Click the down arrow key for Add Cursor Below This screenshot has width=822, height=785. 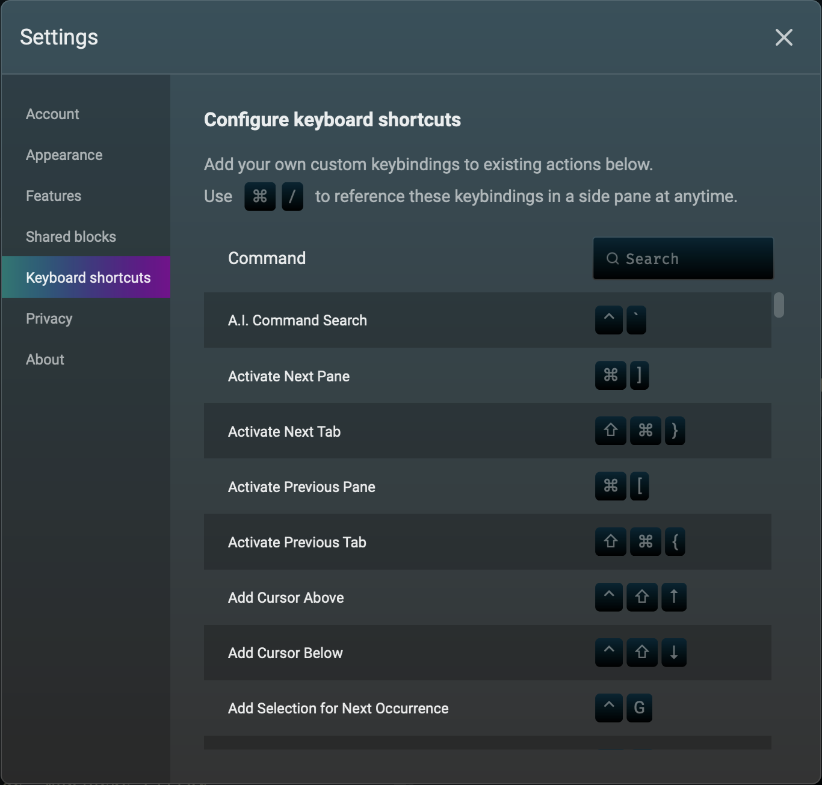point(674,653)
